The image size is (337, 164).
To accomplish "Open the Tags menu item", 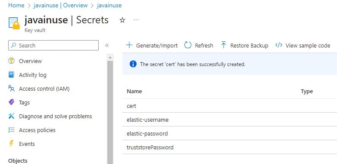I will coord(24,103).
